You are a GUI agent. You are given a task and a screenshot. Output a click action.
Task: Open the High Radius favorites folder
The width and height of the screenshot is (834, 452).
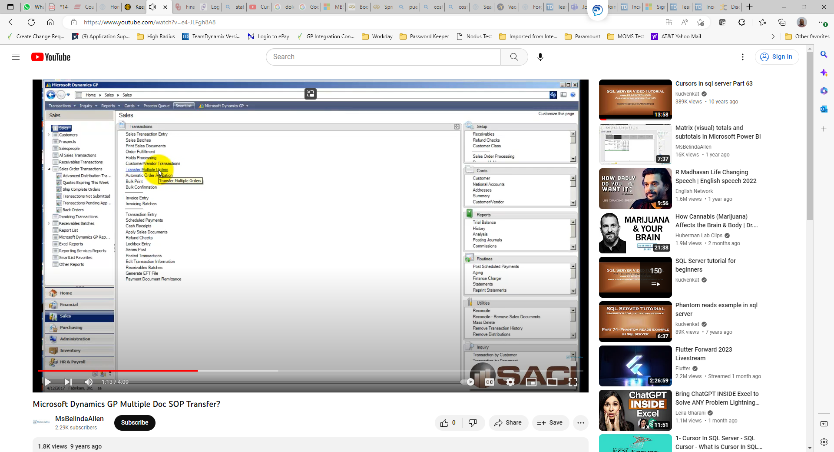pos(156,37)
